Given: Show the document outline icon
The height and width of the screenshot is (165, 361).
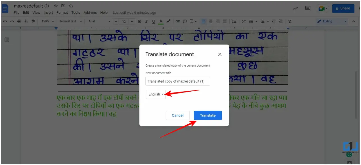Looking at the screenshot, I should [x=7, y=40].
